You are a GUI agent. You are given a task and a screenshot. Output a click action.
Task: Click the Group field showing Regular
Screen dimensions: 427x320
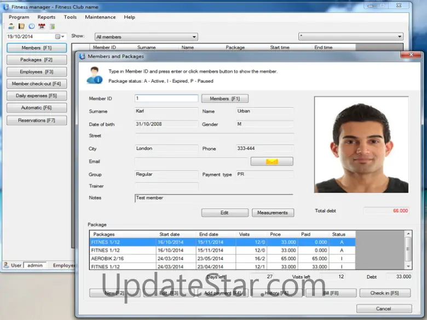166,174
